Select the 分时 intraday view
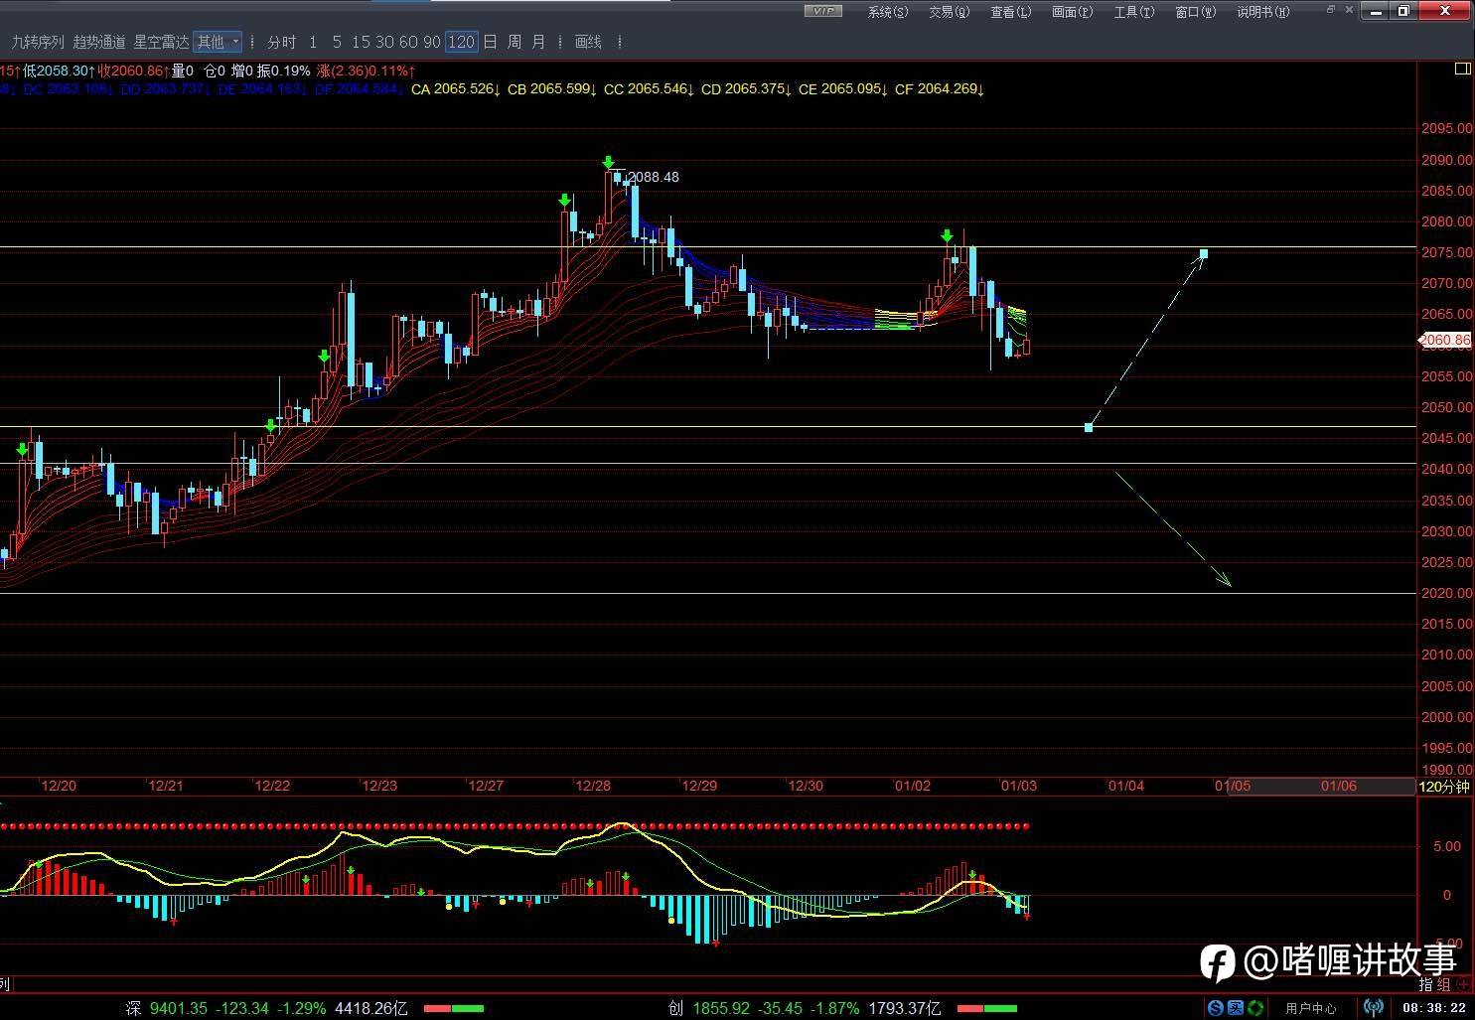1475x1020 pixels. click(x=282, y=42)
